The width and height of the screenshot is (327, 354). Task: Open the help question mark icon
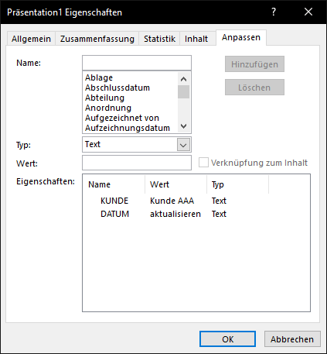[274, 12]
